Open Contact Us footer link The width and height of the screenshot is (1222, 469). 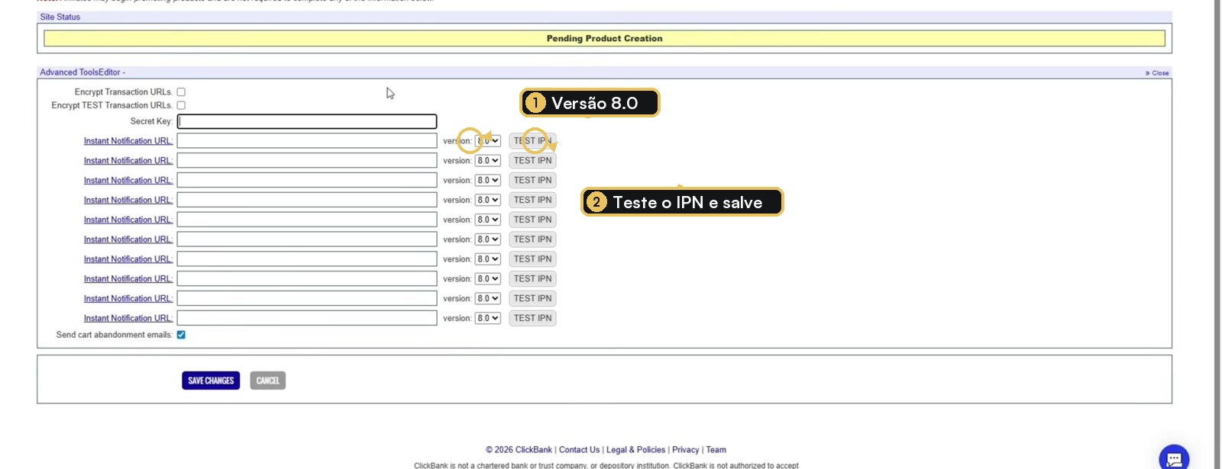[x=579, y=450]
